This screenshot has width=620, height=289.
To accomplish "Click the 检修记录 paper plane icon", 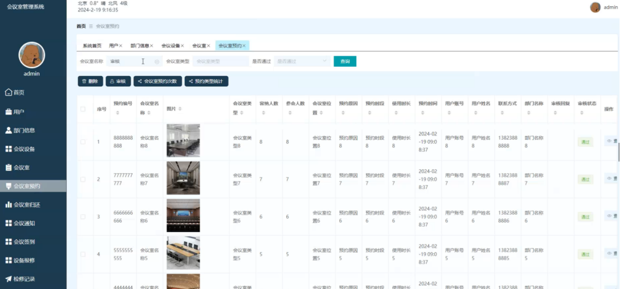I will coord(8,279).
